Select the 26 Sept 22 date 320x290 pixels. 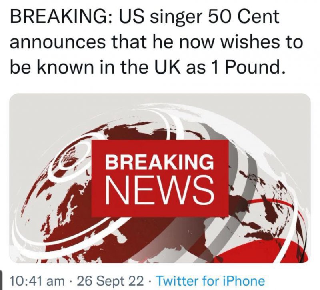coord(110,281)
